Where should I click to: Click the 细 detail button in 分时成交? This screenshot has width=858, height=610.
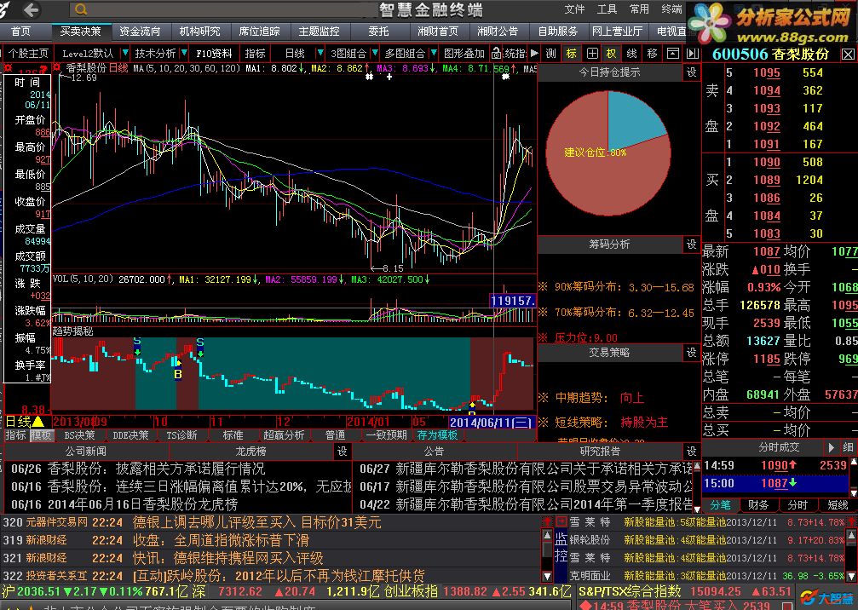click(848, 447)
